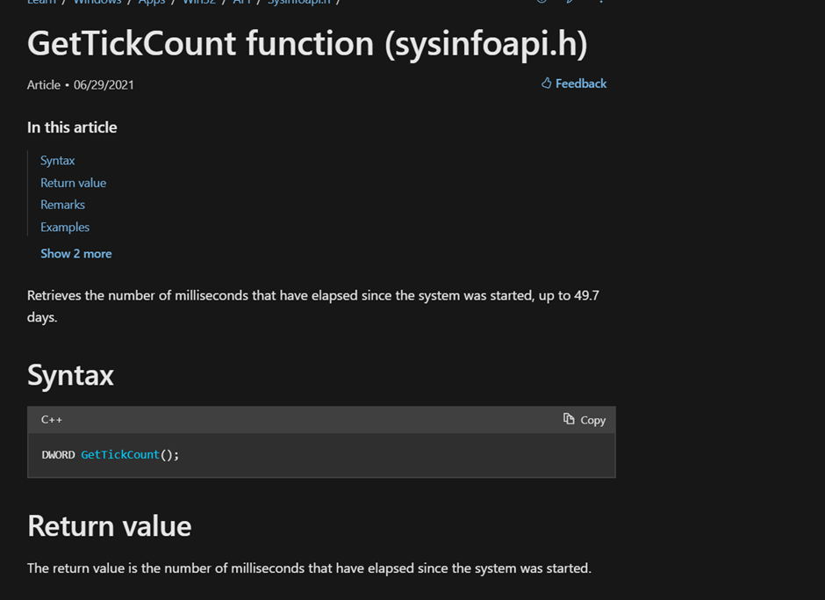Click the 'In this article' heading
The image size is (825, 600).
(x=72, y=127)
